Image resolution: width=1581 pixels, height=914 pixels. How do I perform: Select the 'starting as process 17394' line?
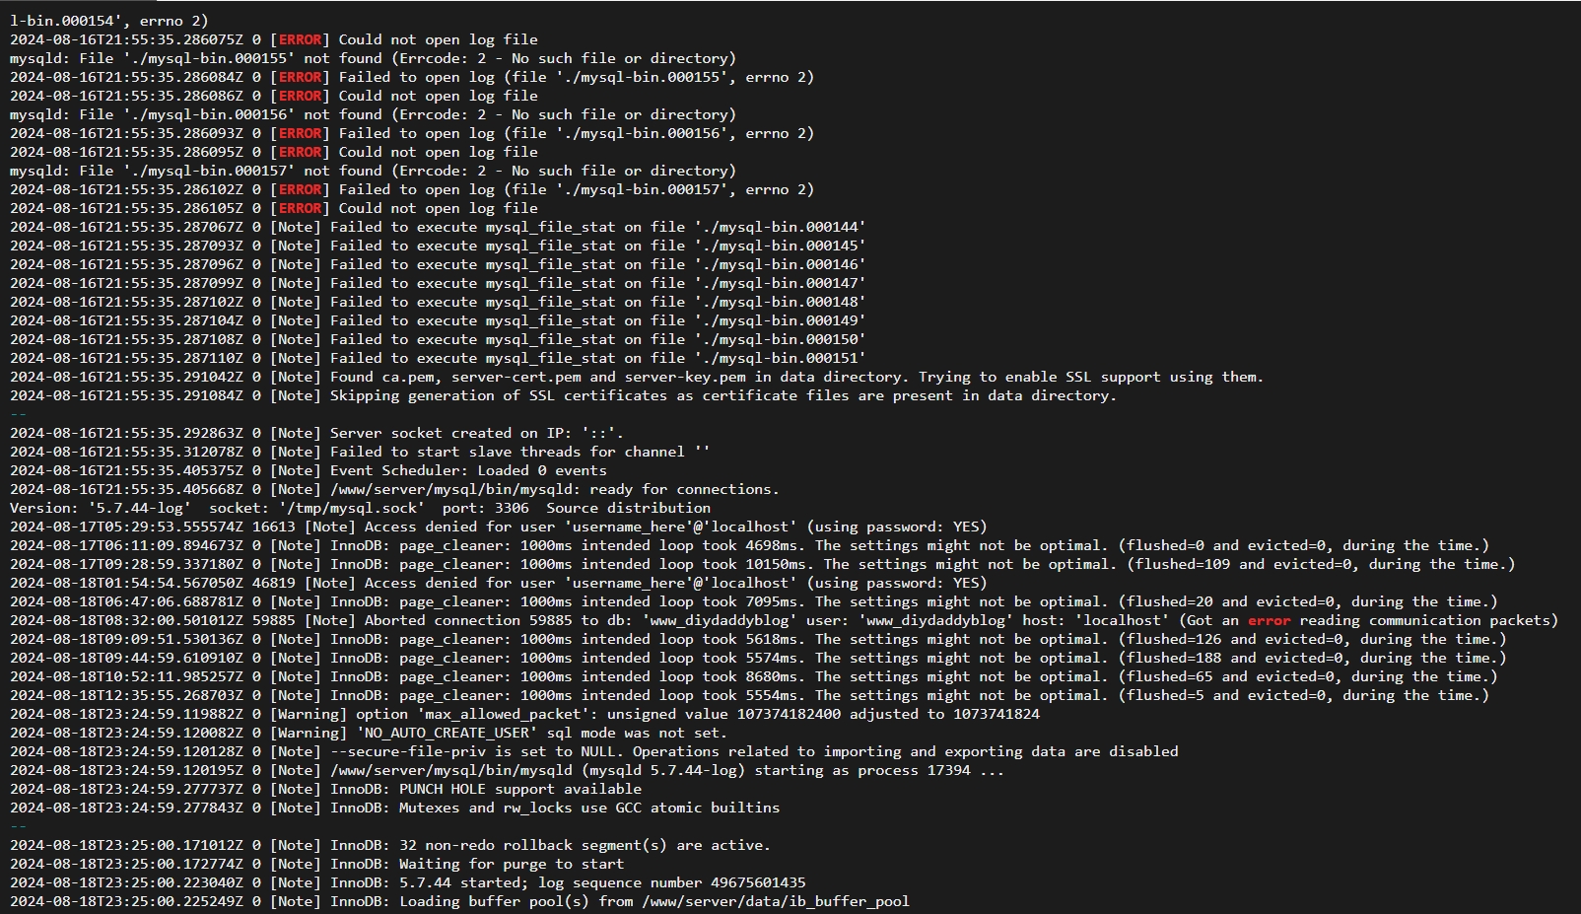pyautogui.click(x=507, y=770)
